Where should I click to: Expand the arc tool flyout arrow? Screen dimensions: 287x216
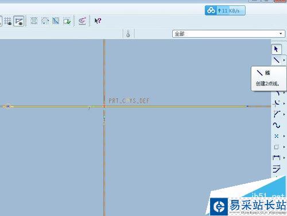point(284,93)
